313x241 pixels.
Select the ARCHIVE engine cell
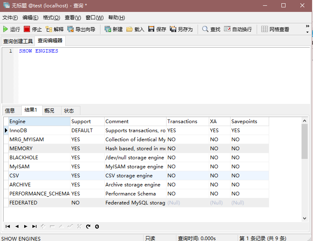[x=39, y=184]
